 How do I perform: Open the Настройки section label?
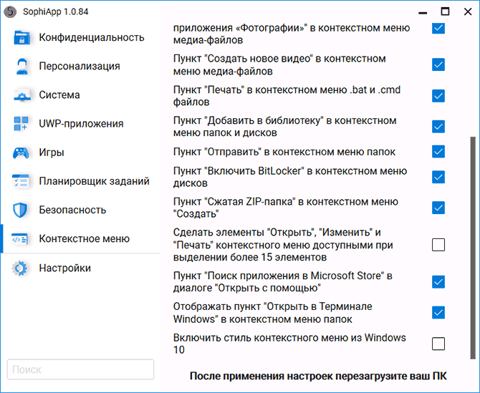pos(65,268)
